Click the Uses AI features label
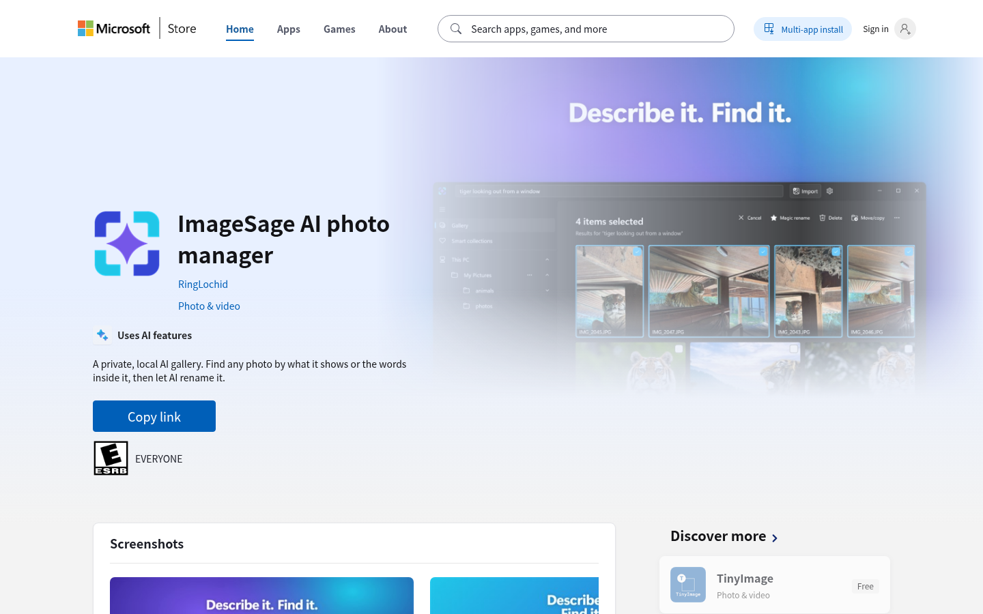 point(154,335)
